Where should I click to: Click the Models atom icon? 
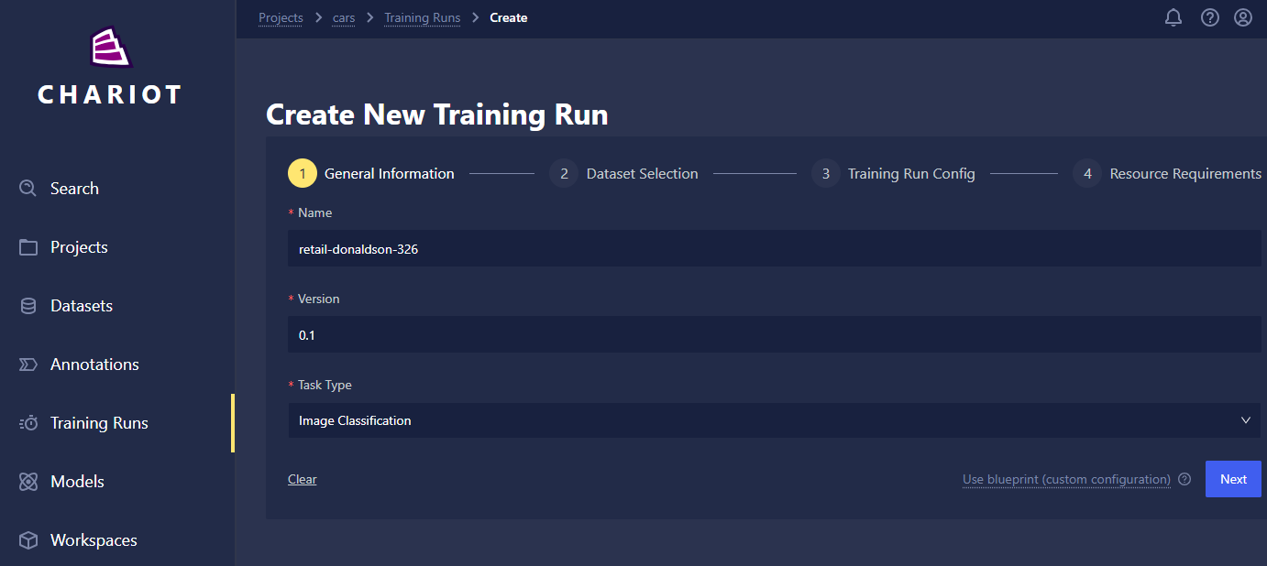[x=28, y=482]
